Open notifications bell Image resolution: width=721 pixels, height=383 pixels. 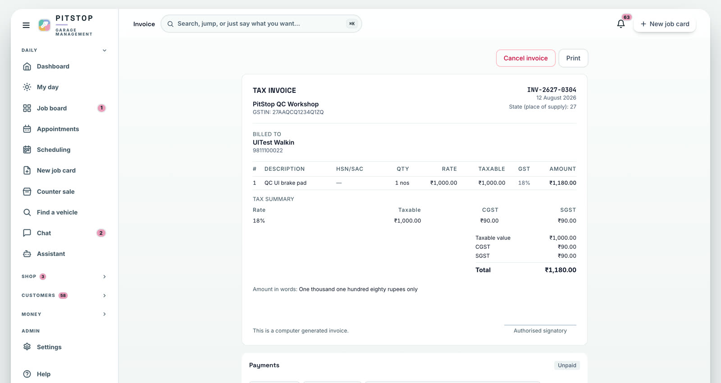pos(621,24)
